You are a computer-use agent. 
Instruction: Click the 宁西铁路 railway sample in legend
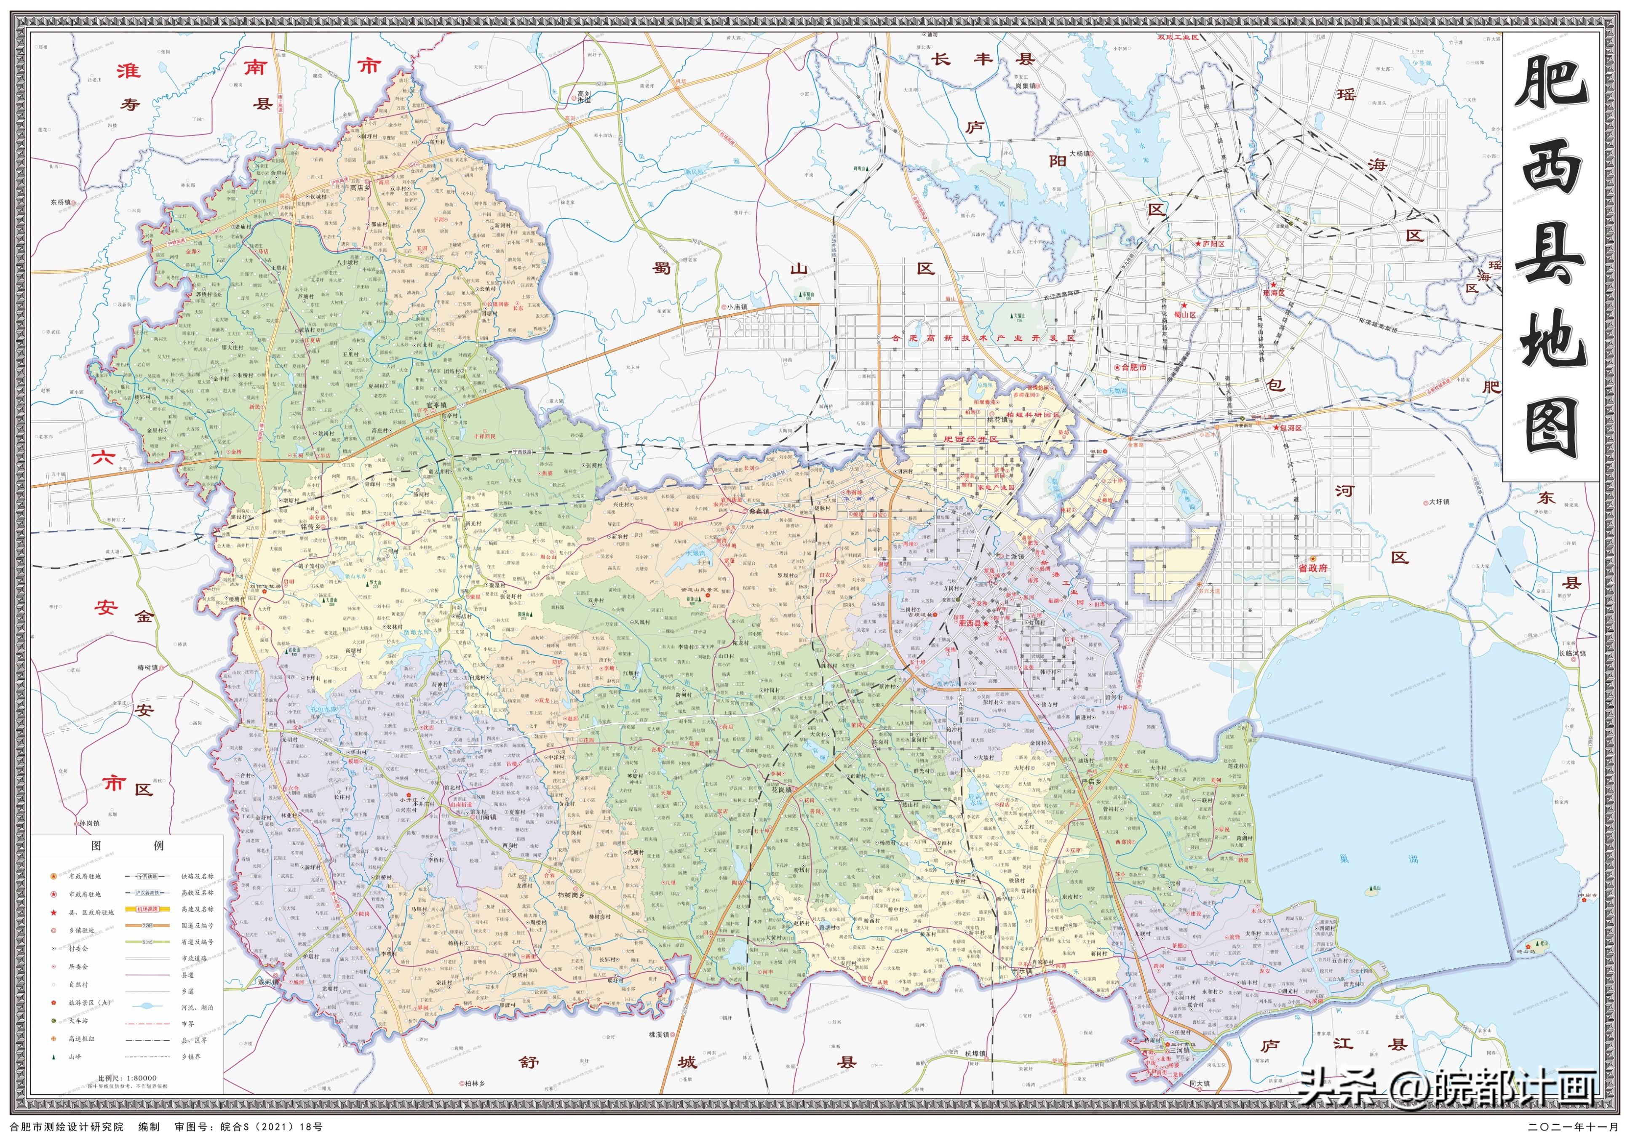point(148,876)
